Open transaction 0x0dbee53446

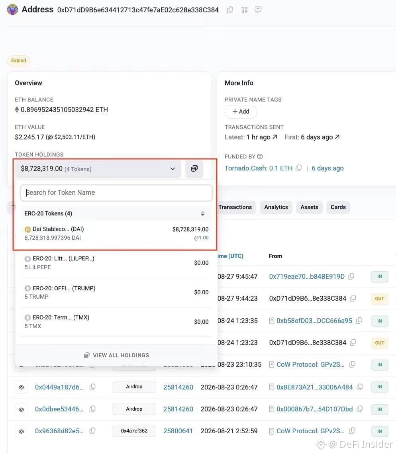(x=59, y=409)
